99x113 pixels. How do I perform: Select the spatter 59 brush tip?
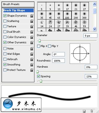pos(84,24)
